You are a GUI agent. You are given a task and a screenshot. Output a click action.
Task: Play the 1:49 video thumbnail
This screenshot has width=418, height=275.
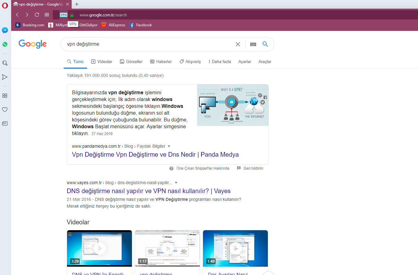(x=235, y=248)
